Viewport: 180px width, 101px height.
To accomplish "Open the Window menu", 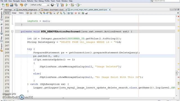I will pyautogui.click(x=64, y=1).
